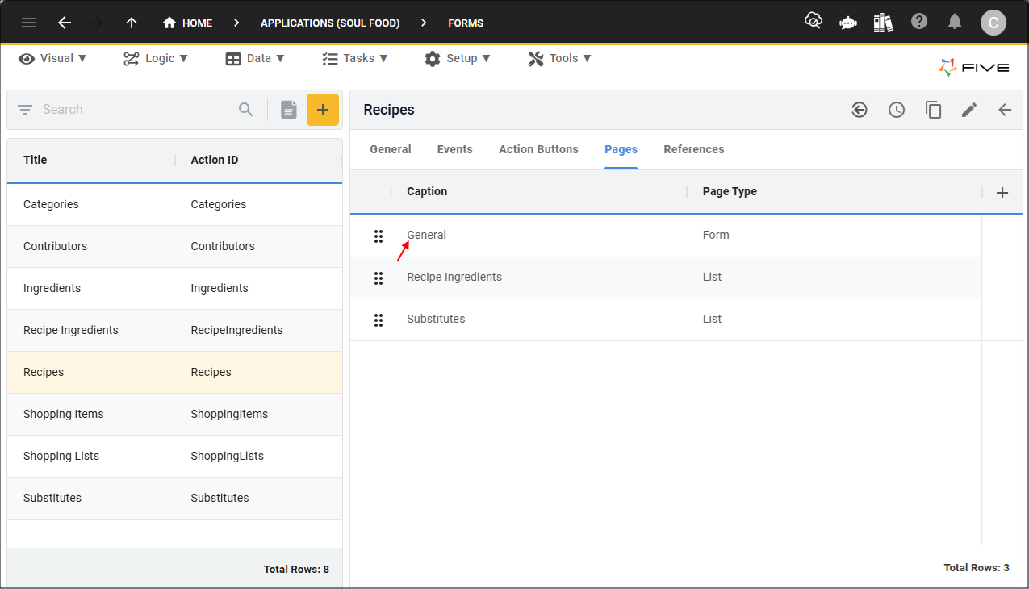Open the chatbot assistant icon

coord(848,23)
